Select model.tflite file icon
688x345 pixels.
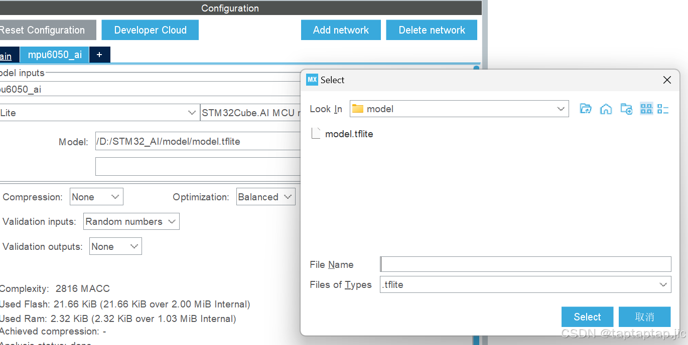(x=316, y=133)
